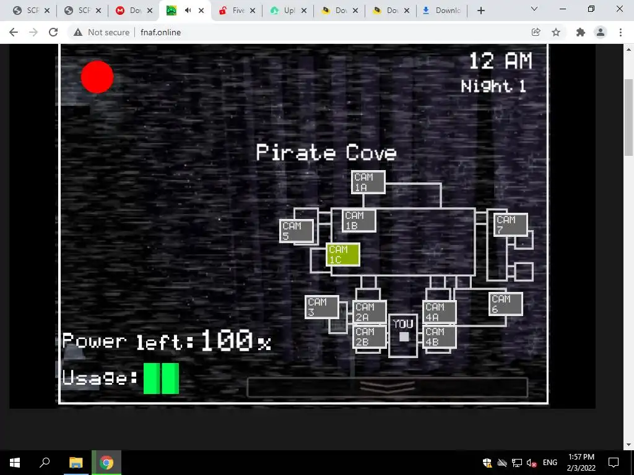Open a new browser tab
This screenshot has height=475, width=634.
point(480,11)
